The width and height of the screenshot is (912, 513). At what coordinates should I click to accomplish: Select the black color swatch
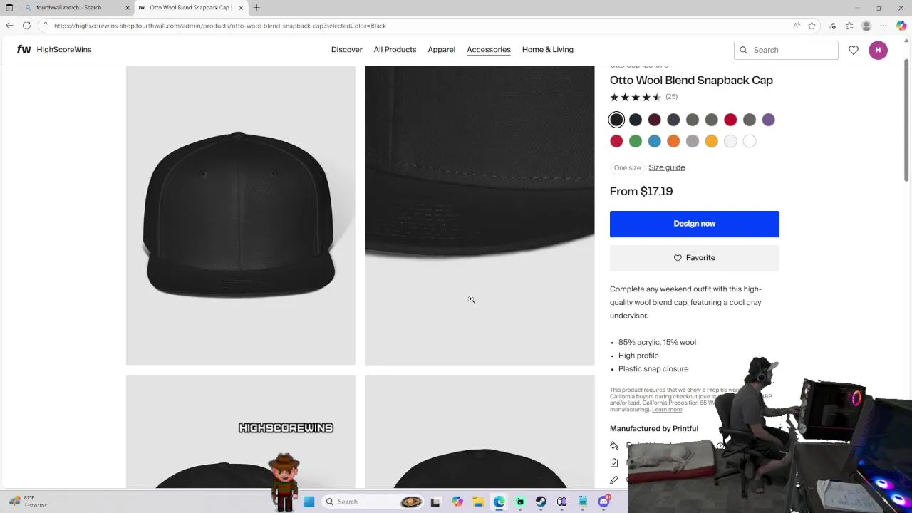[616, 120]
